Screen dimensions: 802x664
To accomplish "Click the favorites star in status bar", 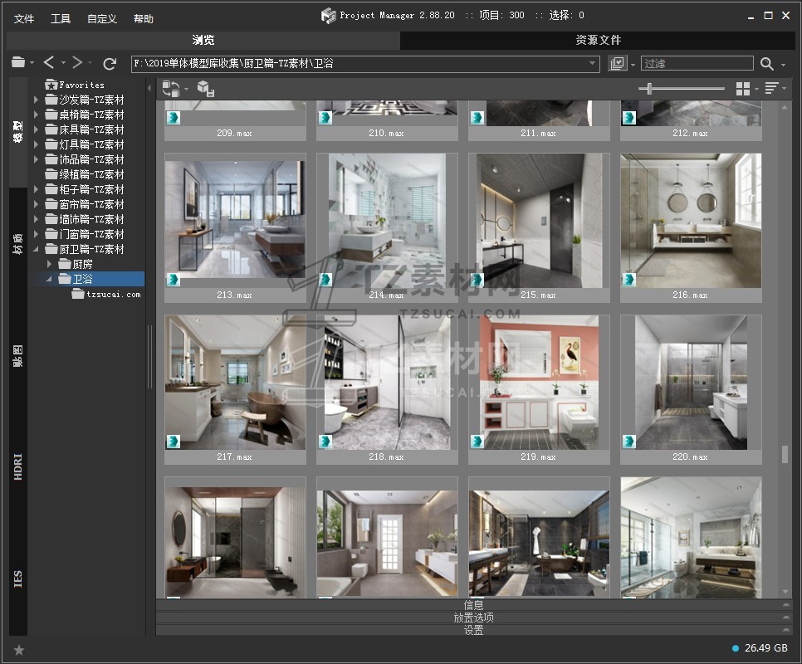I will (x=19, y=650).
